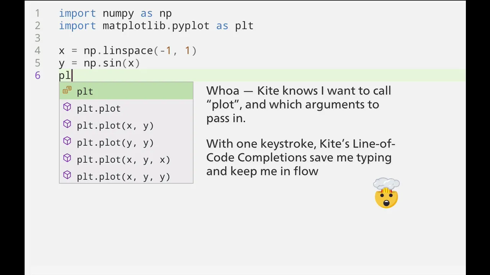The height and width of the screenshot is (275, 490).
Task: Select the "plt" completion suggestion
Action: [x=126, y=91]
